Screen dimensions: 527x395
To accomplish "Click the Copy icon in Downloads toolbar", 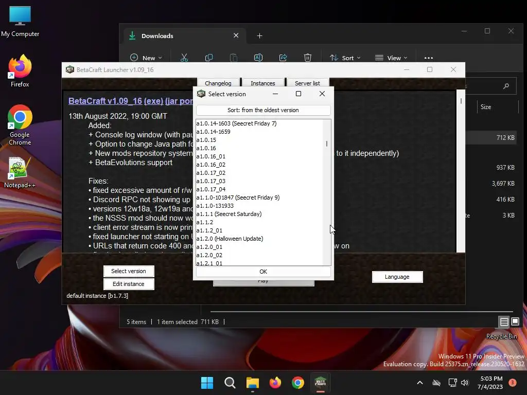I will [209, 58].
